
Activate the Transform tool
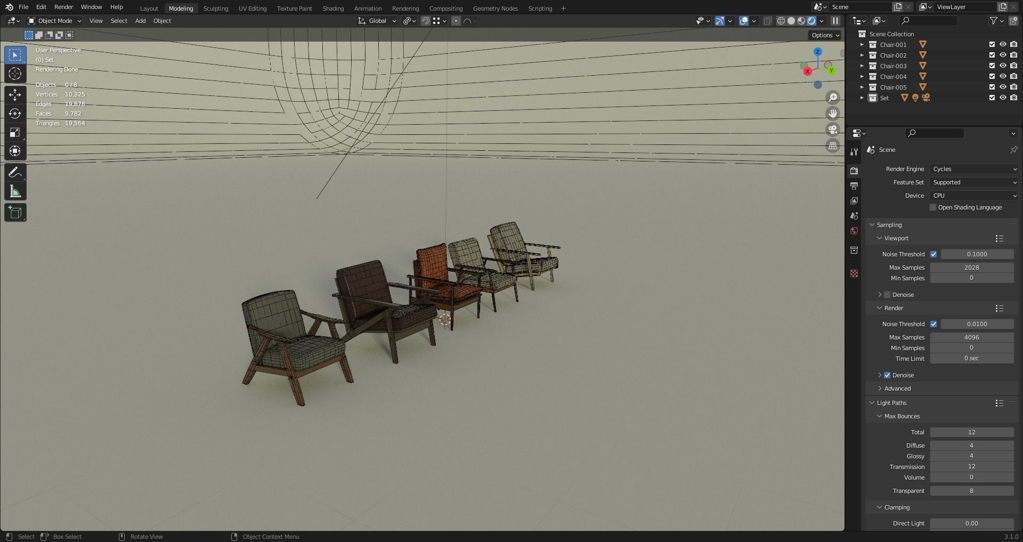point(15,151)
